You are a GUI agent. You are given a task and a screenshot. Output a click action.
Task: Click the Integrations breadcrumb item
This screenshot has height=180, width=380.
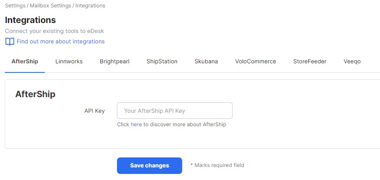tap(90, 6)
